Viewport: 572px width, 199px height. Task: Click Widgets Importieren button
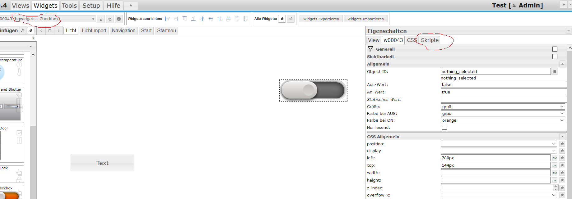pyautogui.click(x=365, y=19)
